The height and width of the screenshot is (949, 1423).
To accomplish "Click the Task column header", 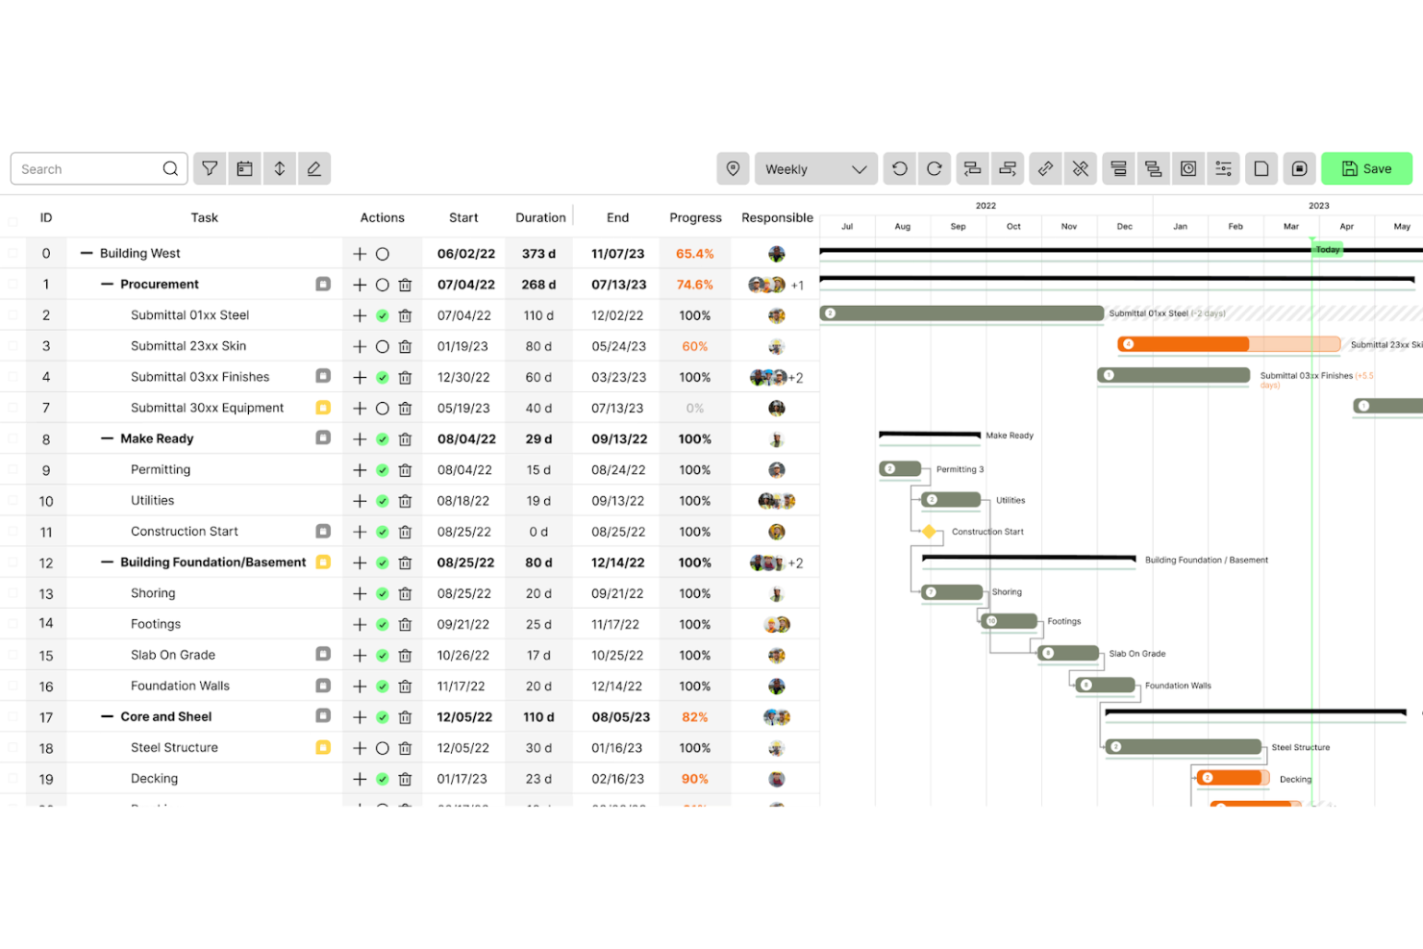I will (x=204, y=217).
